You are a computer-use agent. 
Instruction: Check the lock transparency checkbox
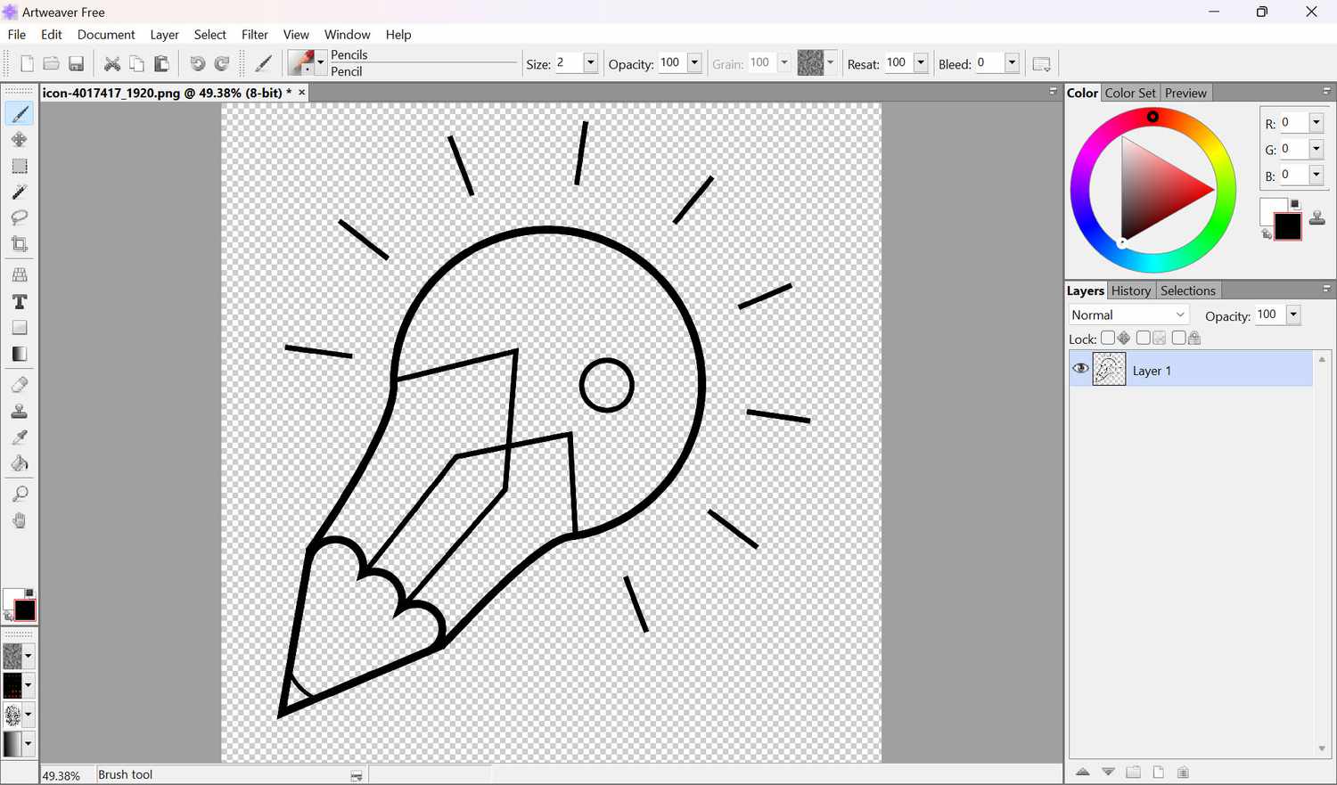[1144, 338]
